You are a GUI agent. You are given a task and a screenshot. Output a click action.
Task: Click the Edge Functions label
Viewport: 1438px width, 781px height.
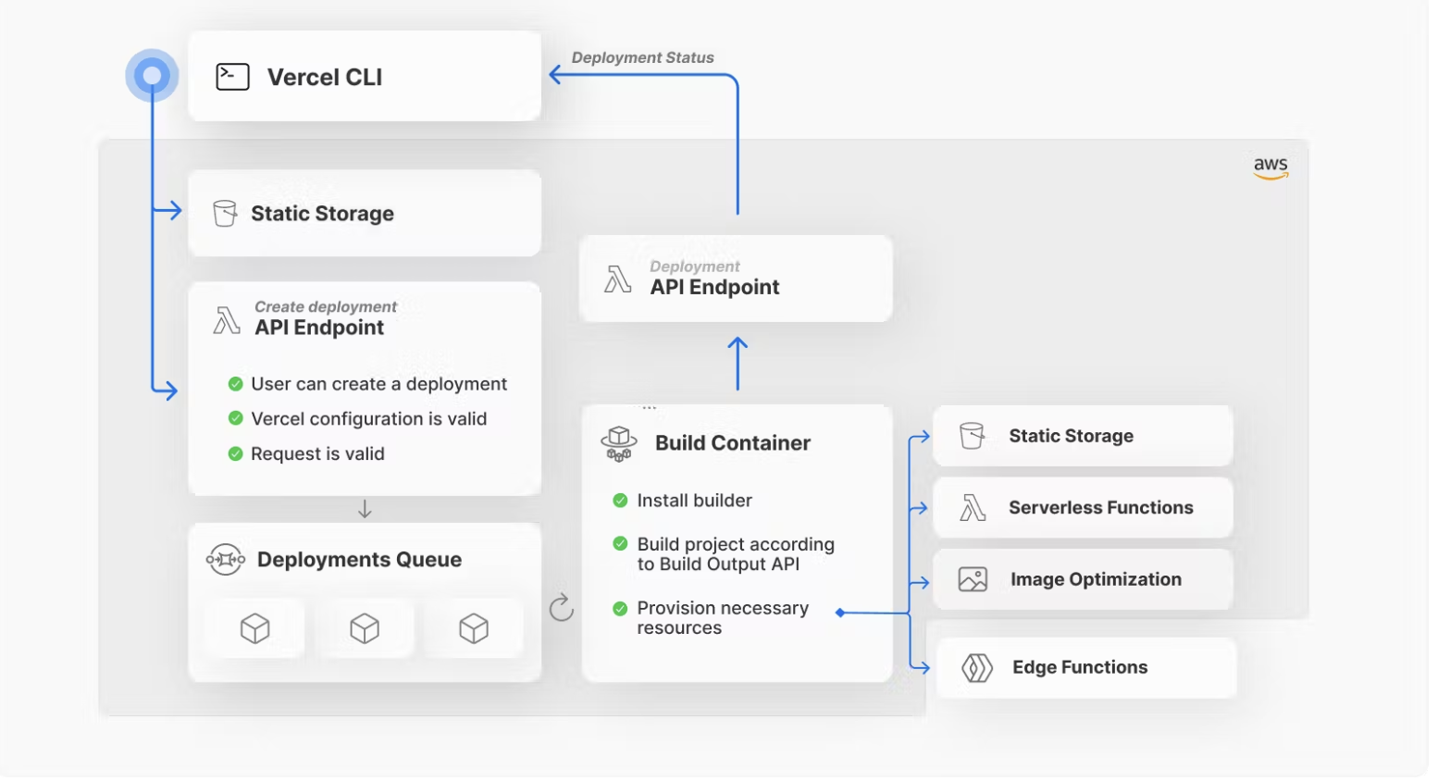(x=1080, y=667)
